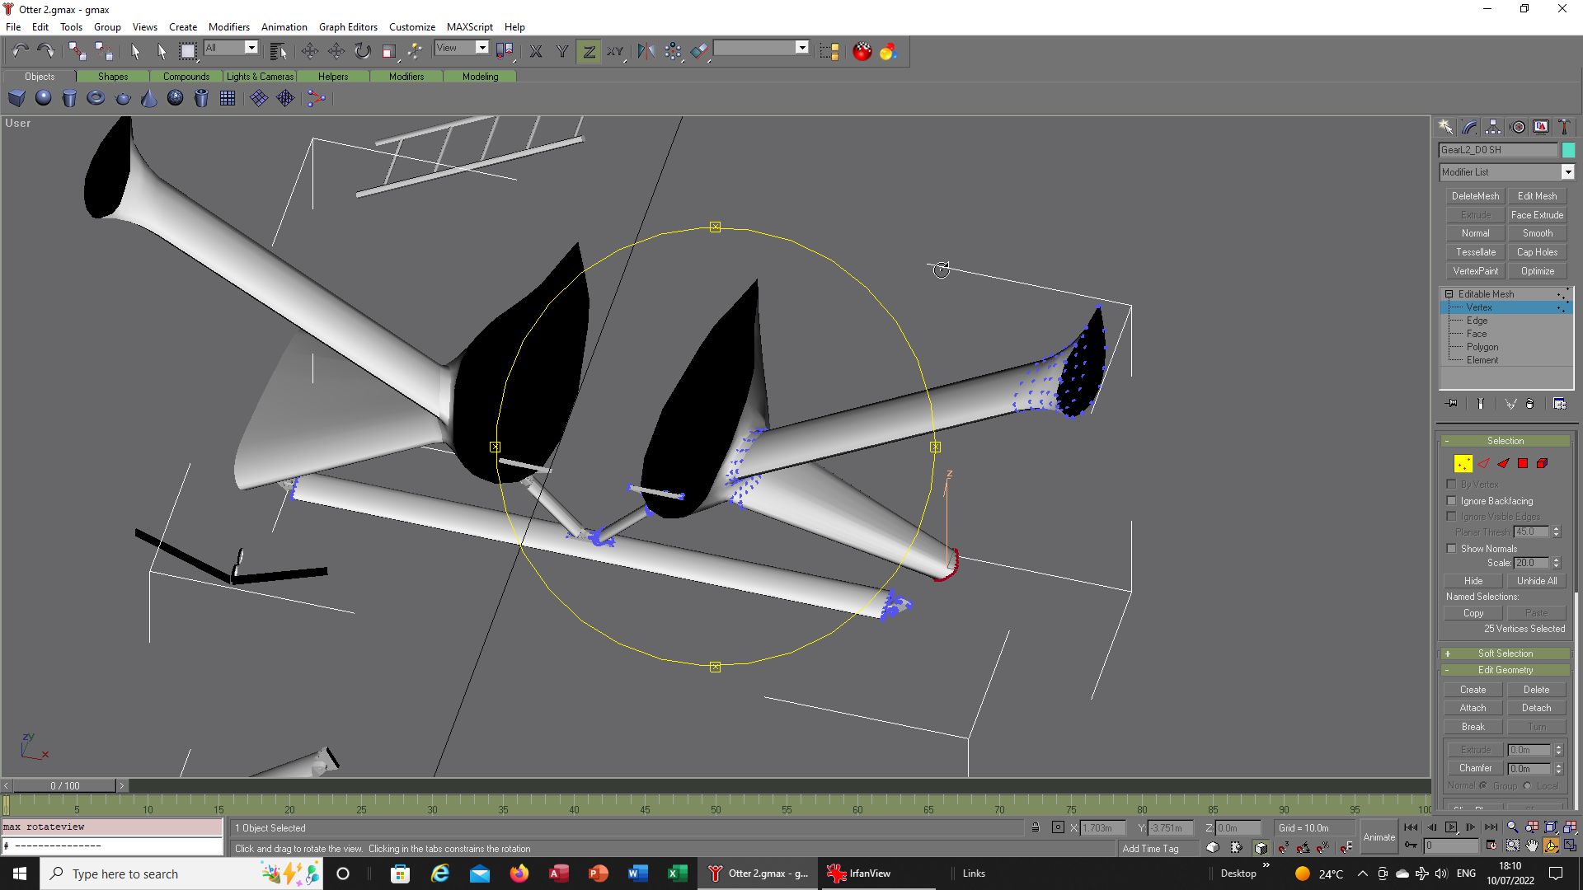This screenshot has width=1583, height=890.
Task: Open Excel from the taskbar
Action: (677, 874)
